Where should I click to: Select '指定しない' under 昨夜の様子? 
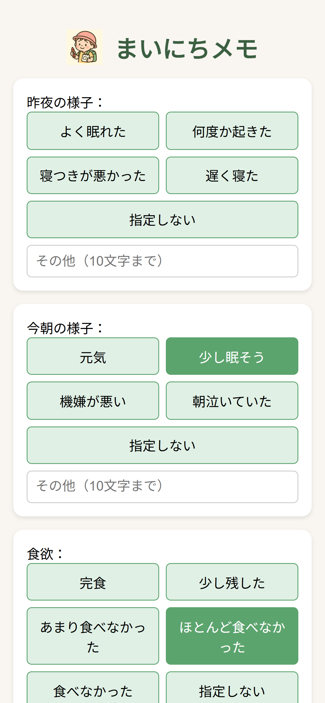click(162, 220)
